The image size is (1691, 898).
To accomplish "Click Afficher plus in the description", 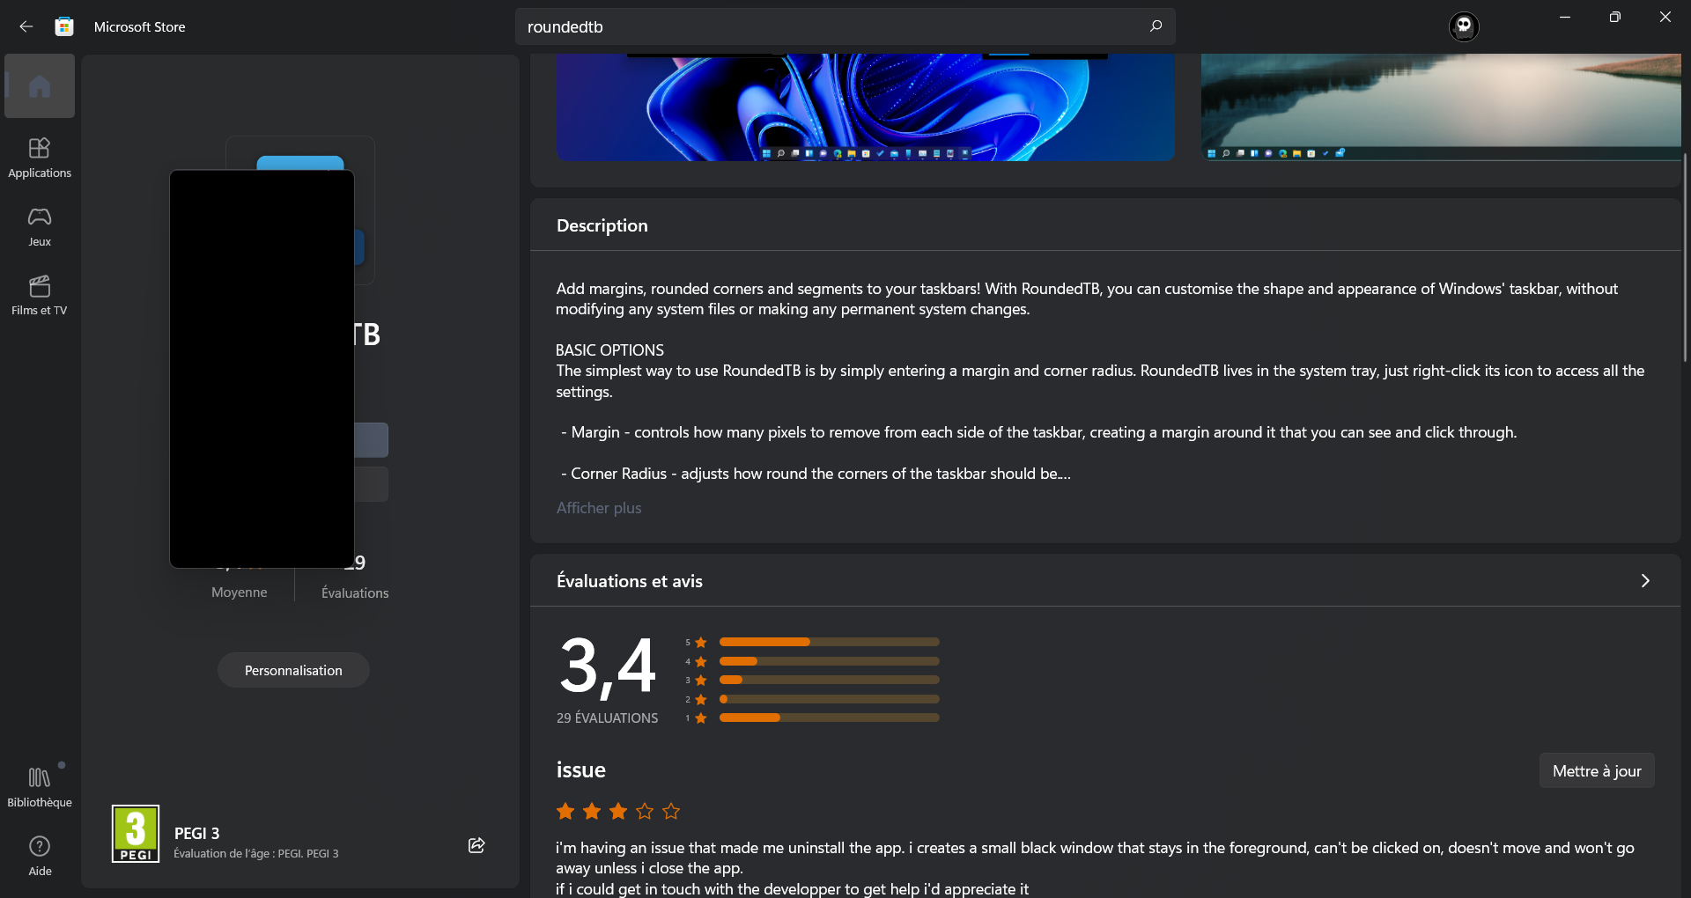I will (x=599, y=508).
